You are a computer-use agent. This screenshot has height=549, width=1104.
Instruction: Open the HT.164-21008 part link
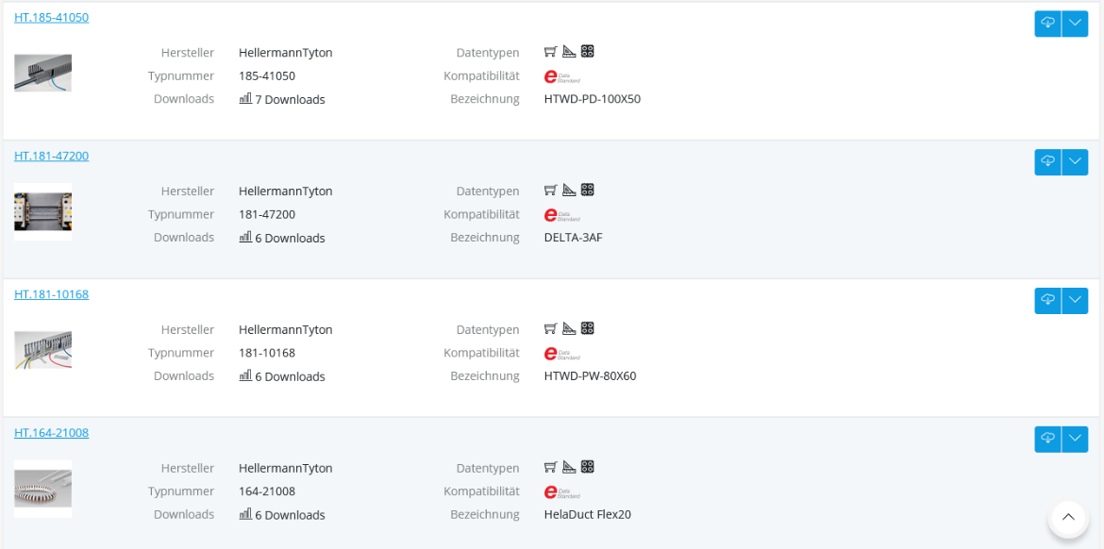click(x=51, y=434)
